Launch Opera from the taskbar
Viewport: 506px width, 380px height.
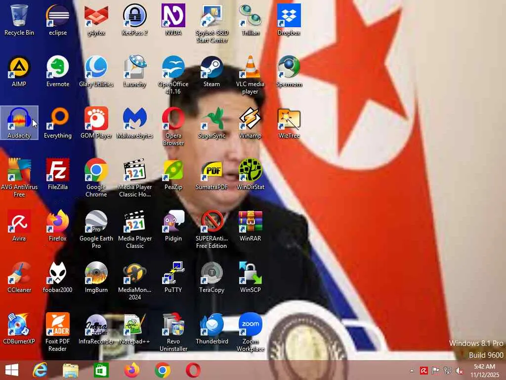click(x=193, y=370)
